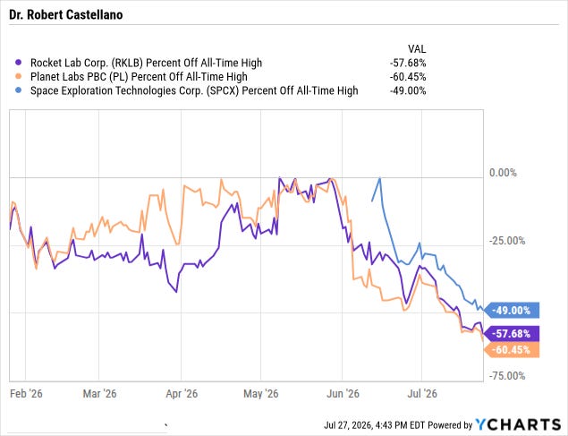Click the purple RKLB legend dot
The height and width of the screenshot is (436, 568).
coord(19,63)
